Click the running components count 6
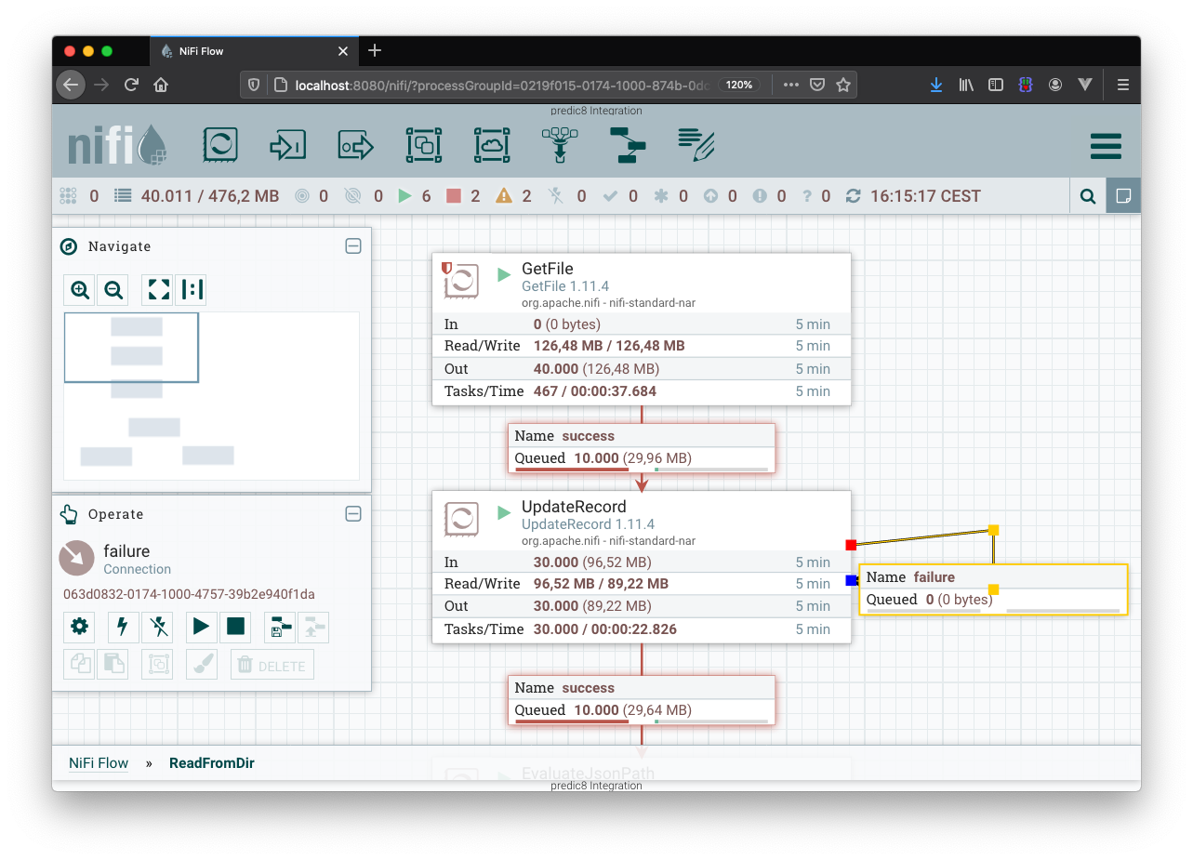Image resolution: width=1193 pixels, height=860 pixels. (426, 196)
